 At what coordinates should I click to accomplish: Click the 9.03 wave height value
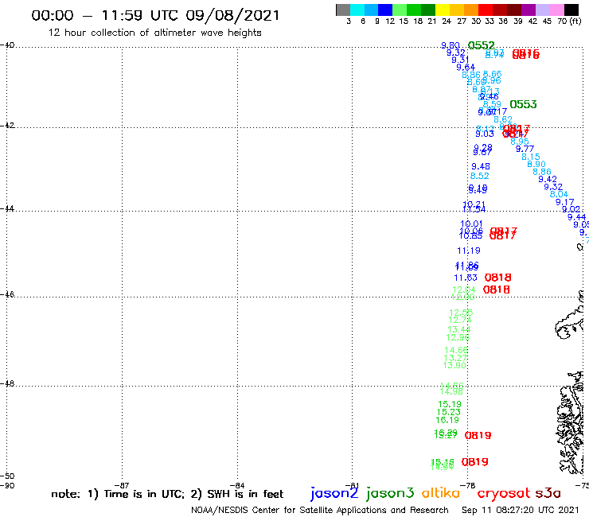click(485, 134)
